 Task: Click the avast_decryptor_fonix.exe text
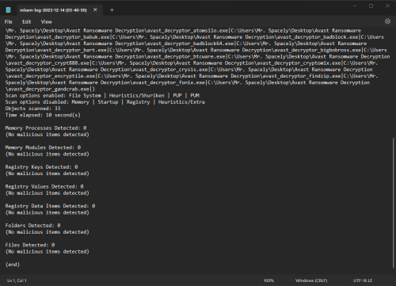click(x=169, y=82)
